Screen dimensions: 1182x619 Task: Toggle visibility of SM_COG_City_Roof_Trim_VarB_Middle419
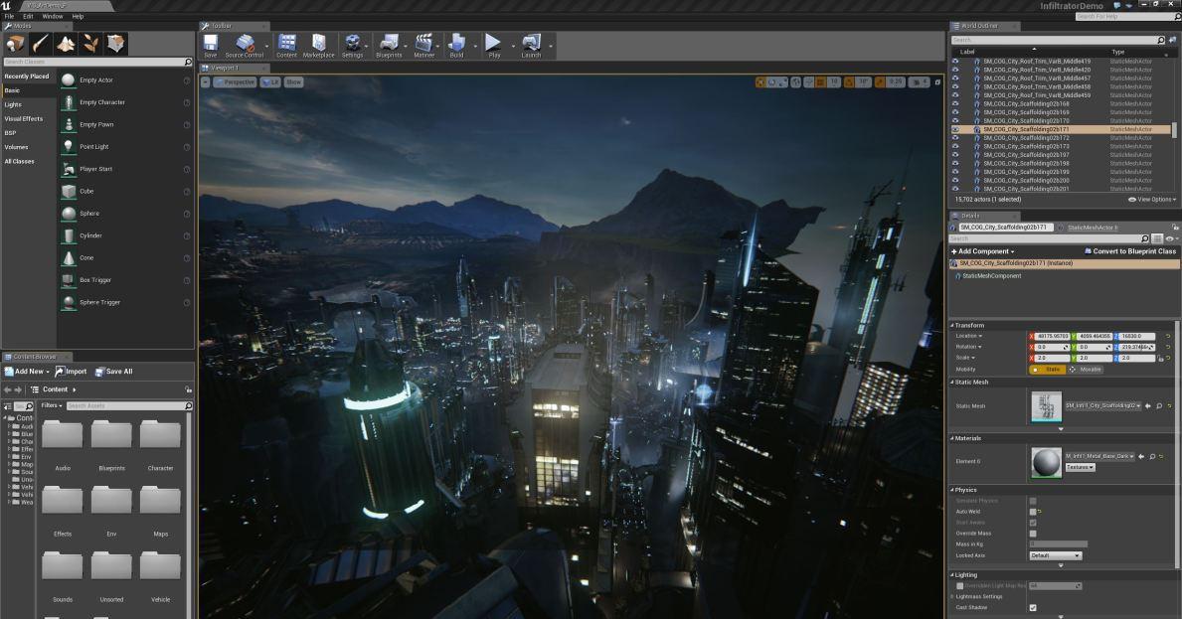tap(955, 62)
